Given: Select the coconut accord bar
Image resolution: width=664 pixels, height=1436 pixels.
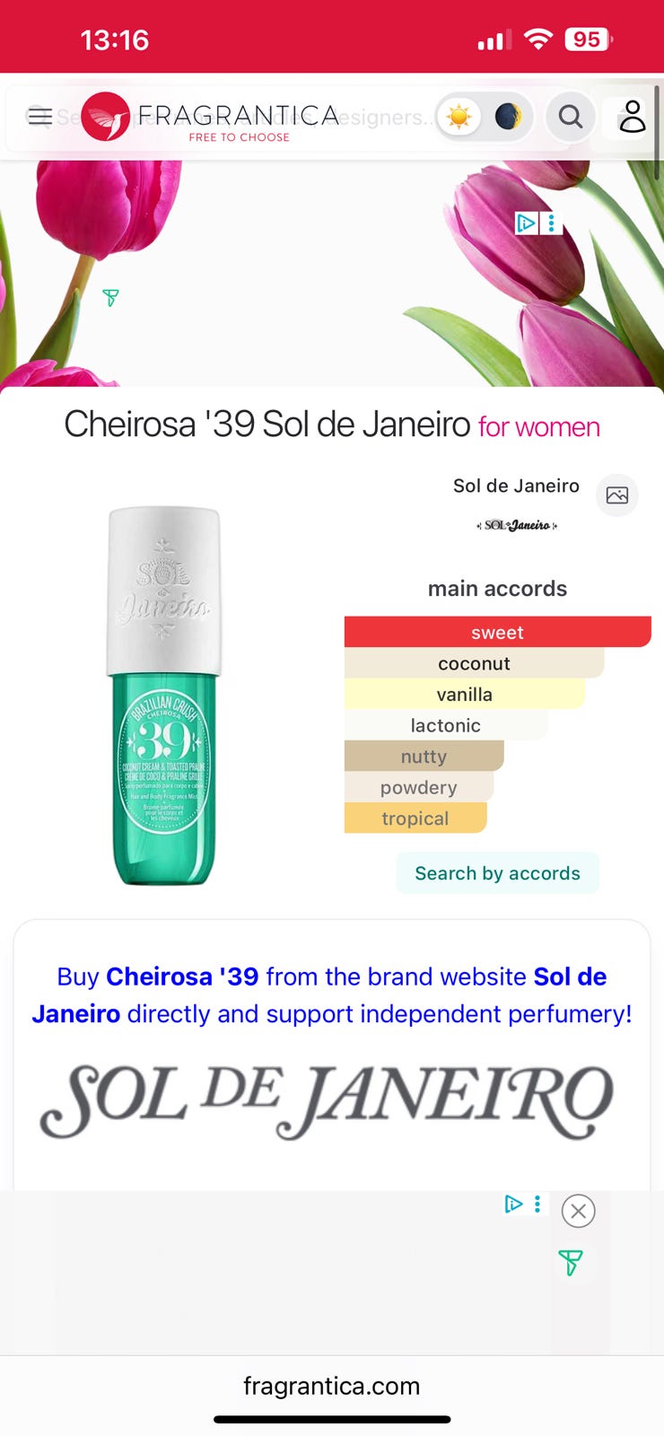Looking at the screenshot, I should [474, 663].
